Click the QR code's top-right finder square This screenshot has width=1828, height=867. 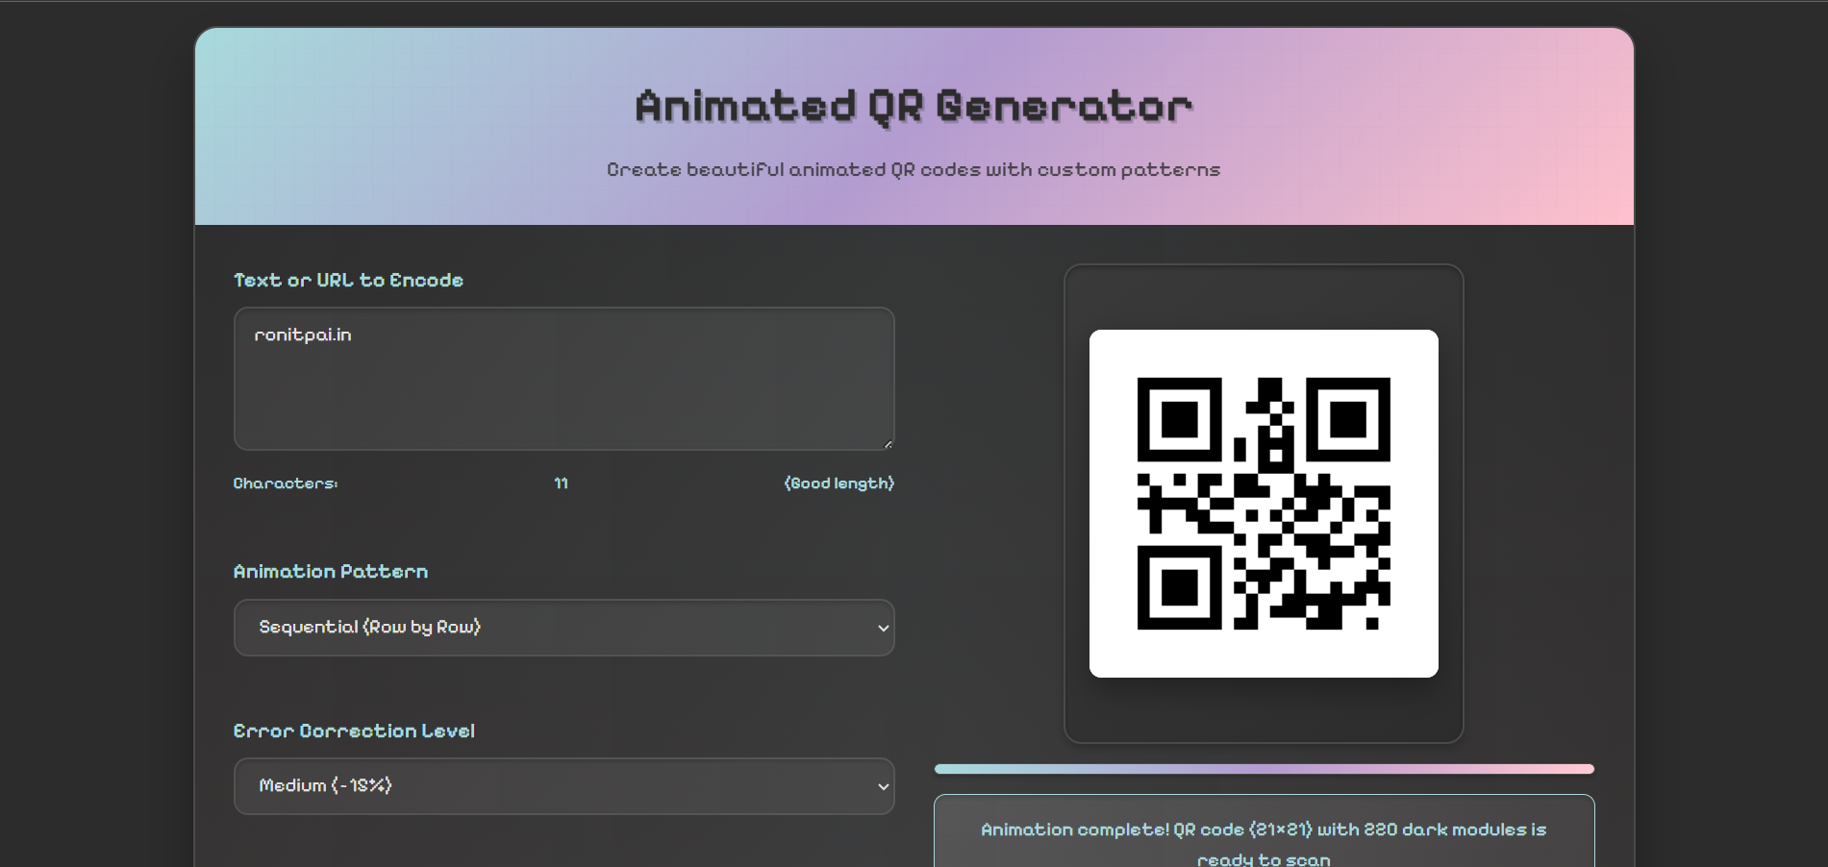click(1348, 419)
